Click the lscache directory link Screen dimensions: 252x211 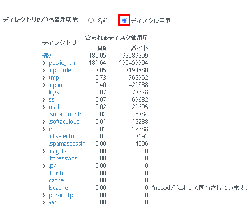pyautogui.click(x=58, y=188)
